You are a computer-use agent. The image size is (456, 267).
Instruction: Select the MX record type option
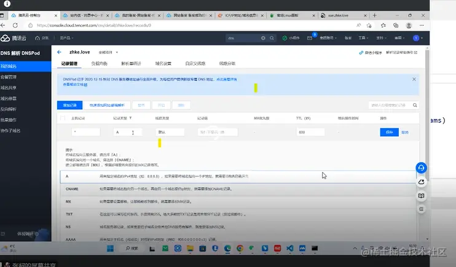pyautogui.click(x=238, y=201)
